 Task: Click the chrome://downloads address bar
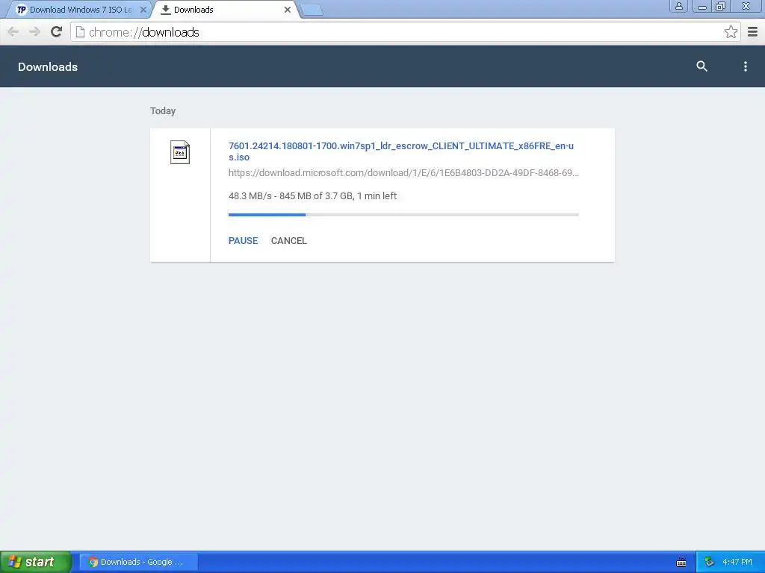coord(405,32)
